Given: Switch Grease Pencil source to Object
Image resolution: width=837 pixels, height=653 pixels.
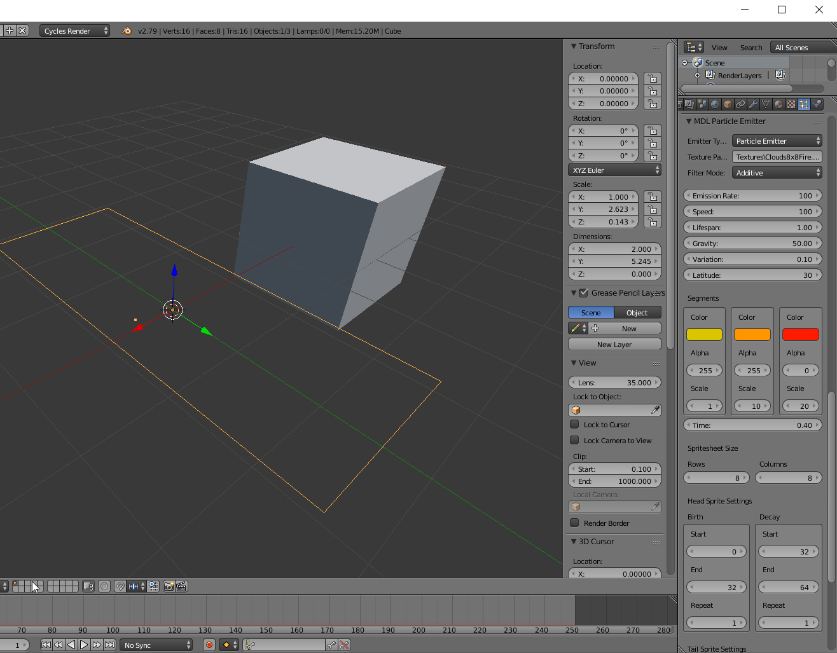Looking at the screenshot, I should click(x=637, y=313).
